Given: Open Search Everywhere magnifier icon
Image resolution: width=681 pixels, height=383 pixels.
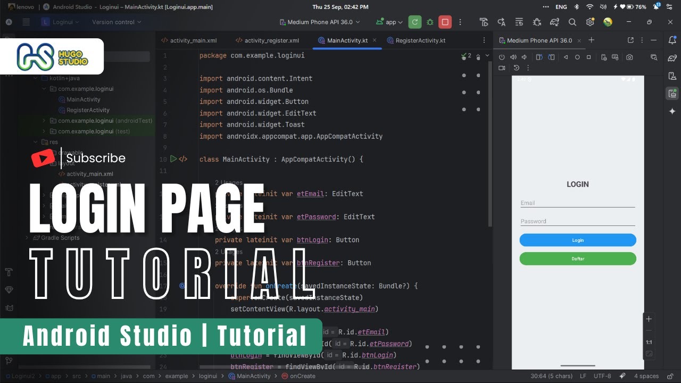Looking at the screenshot, I should tap(572, 22).
